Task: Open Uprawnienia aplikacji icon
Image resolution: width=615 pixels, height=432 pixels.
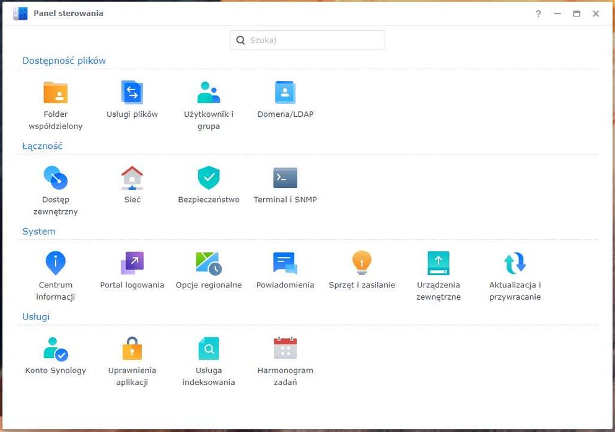Action: tap(132, 349)
